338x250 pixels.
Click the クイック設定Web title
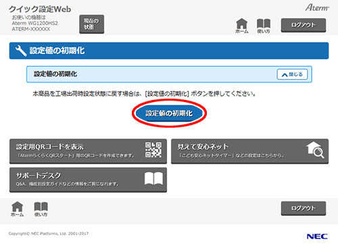point(40,9)
